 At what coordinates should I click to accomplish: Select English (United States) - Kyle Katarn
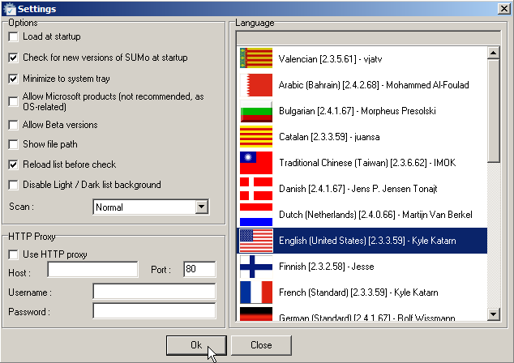[x=362, y=241]
